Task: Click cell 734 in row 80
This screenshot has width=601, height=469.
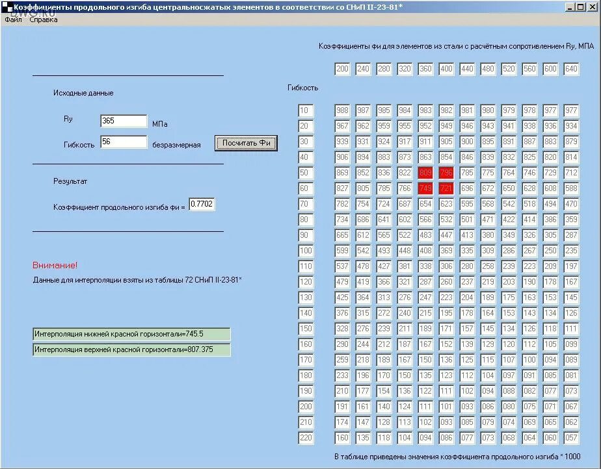Action: [342, 220]
